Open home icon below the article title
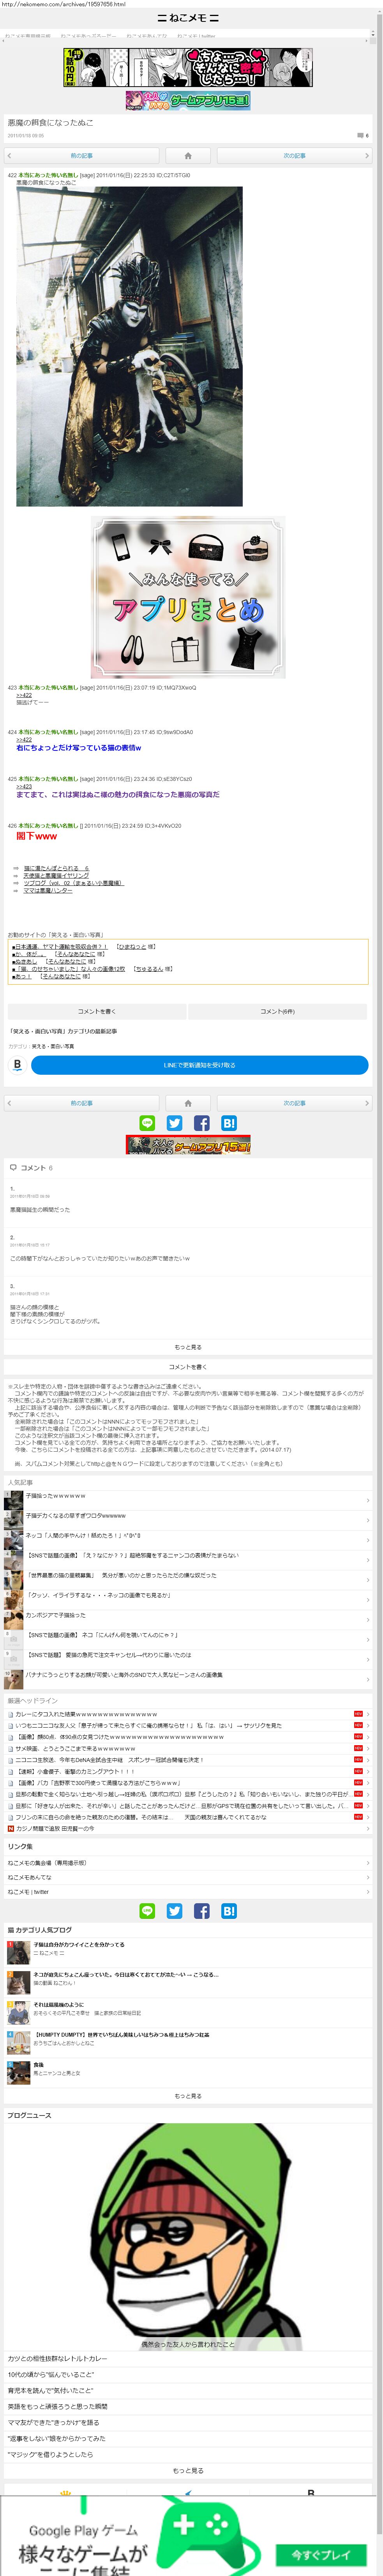Image resolution: width=383 pixels, height=2576 pixels. pyautogui.click(x=187, y=156)
